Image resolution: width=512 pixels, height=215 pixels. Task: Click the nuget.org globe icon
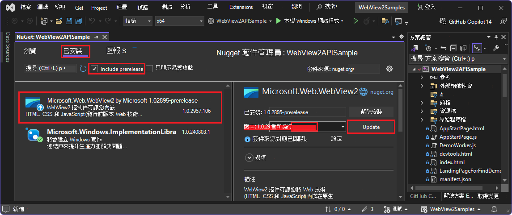point(364,92)
